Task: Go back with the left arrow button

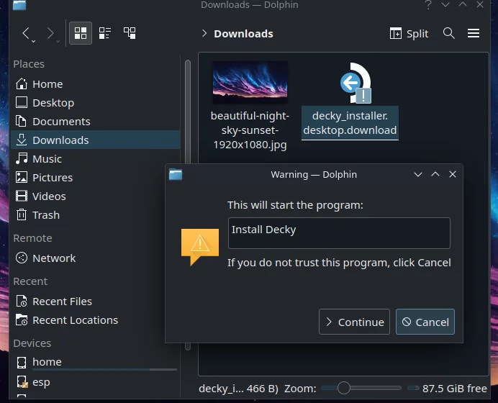Action: (x=26, y=33)
